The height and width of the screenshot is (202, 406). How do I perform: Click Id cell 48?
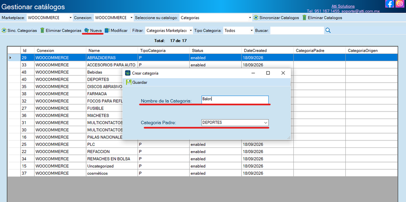pyautogui.click(x=27, y=72)
